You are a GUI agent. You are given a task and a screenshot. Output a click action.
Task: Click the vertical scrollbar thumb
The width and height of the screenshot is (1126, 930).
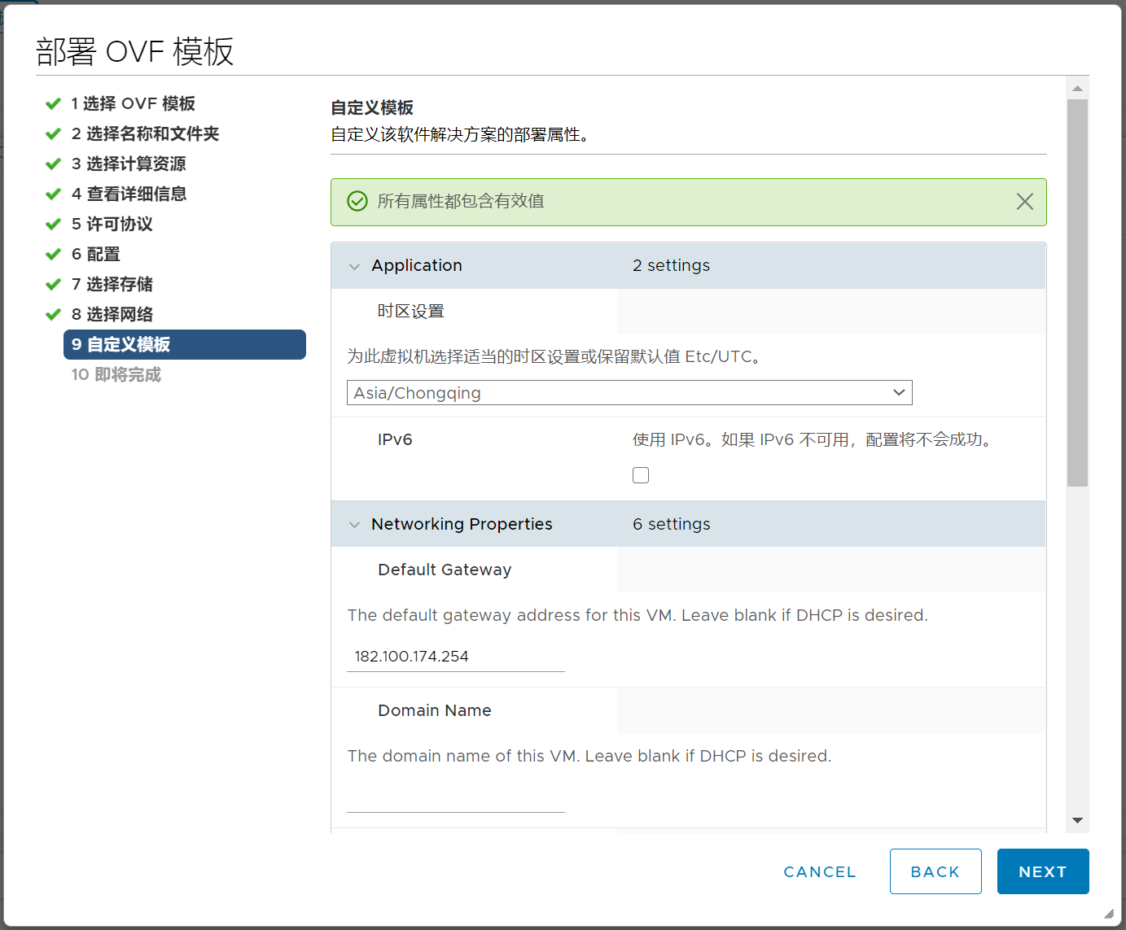(1077, 293)
